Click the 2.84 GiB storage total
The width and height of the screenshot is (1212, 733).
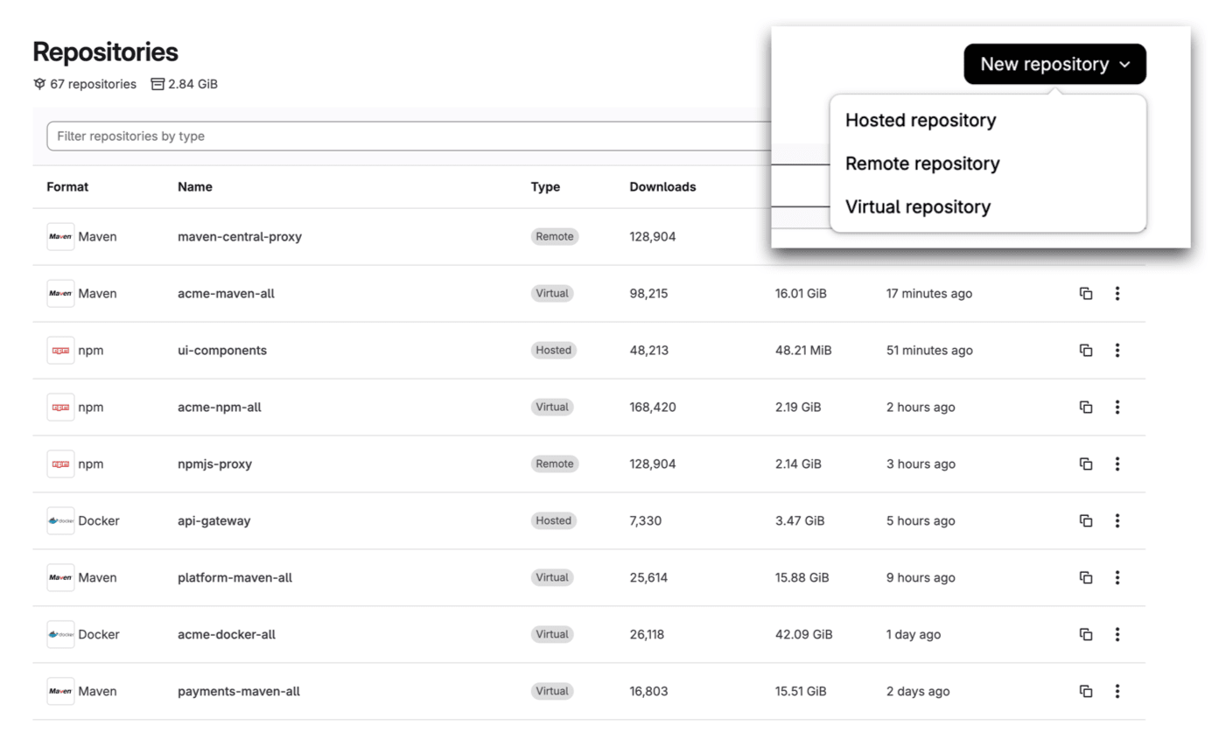(184, 85)
